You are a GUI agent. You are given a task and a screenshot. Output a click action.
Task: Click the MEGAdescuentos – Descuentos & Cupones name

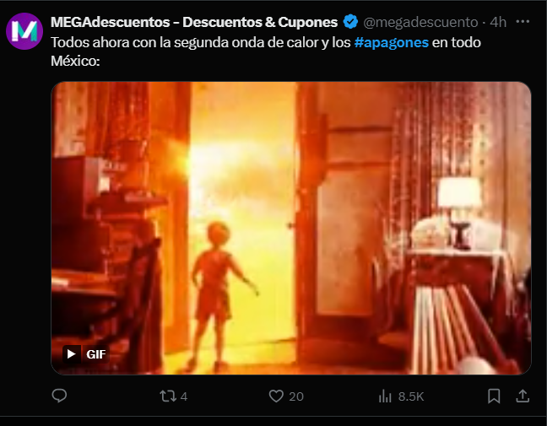point(194,22)
